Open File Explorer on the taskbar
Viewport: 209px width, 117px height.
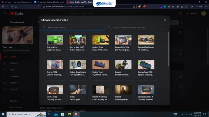click(x=69, y=114)
